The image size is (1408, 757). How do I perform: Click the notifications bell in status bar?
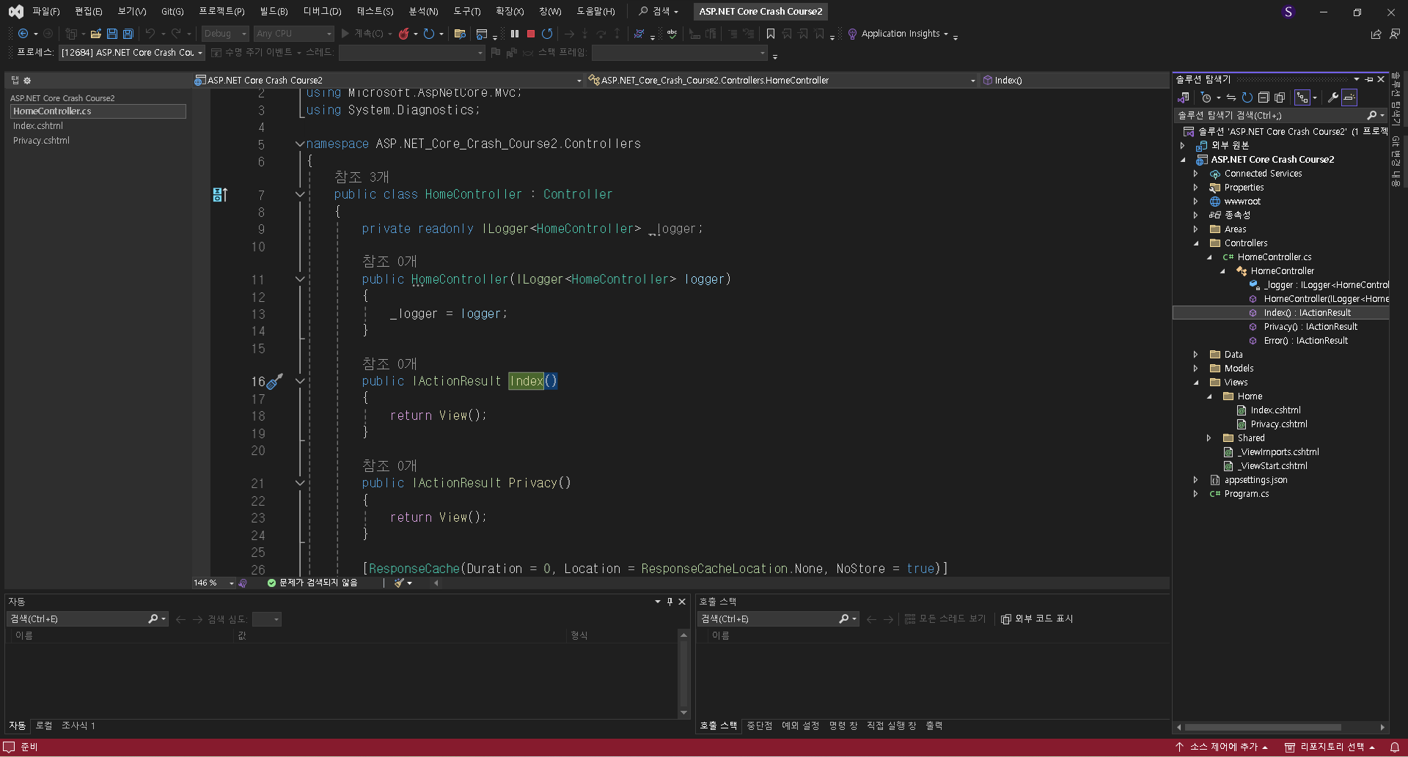click(1395, 747)
